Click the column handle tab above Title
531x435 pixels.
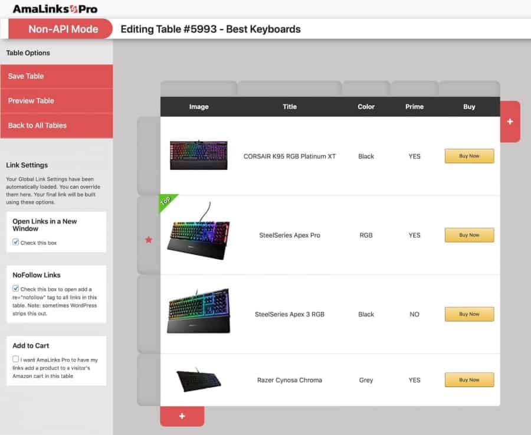point(290,89)
